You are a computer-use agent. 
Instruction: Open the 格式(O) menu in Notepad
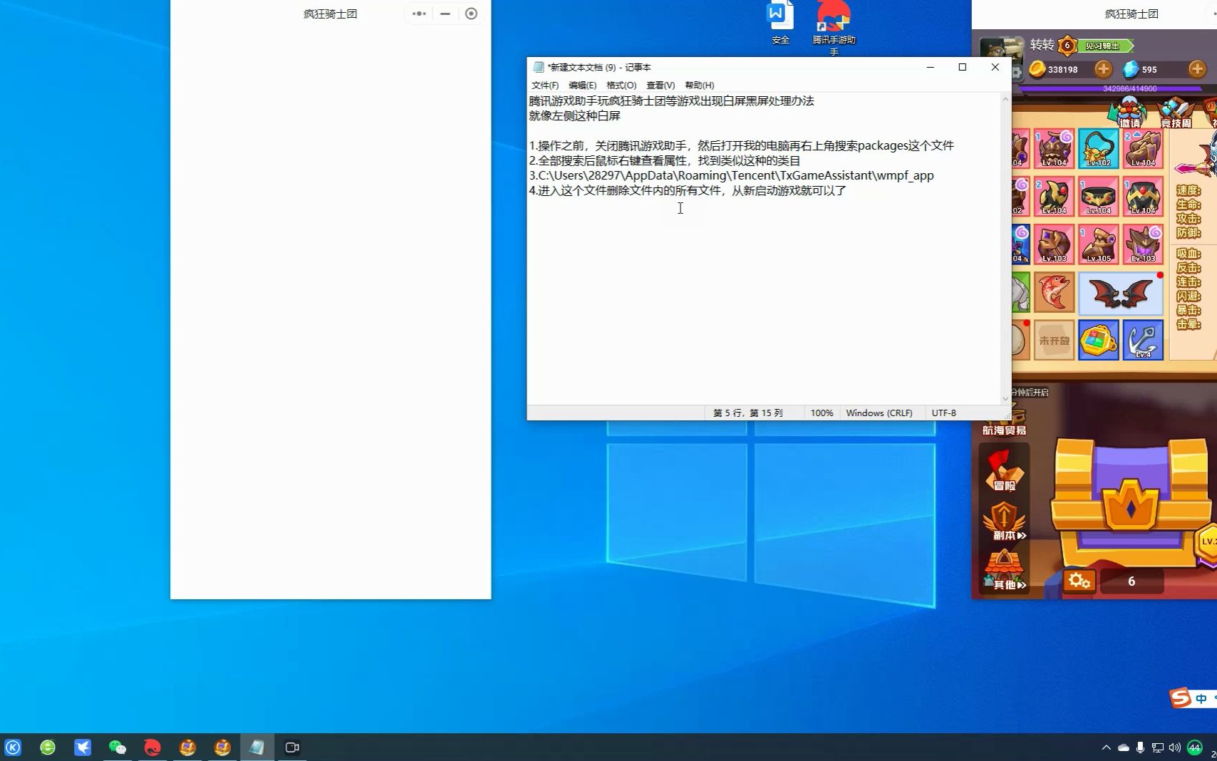click(621, 85)
